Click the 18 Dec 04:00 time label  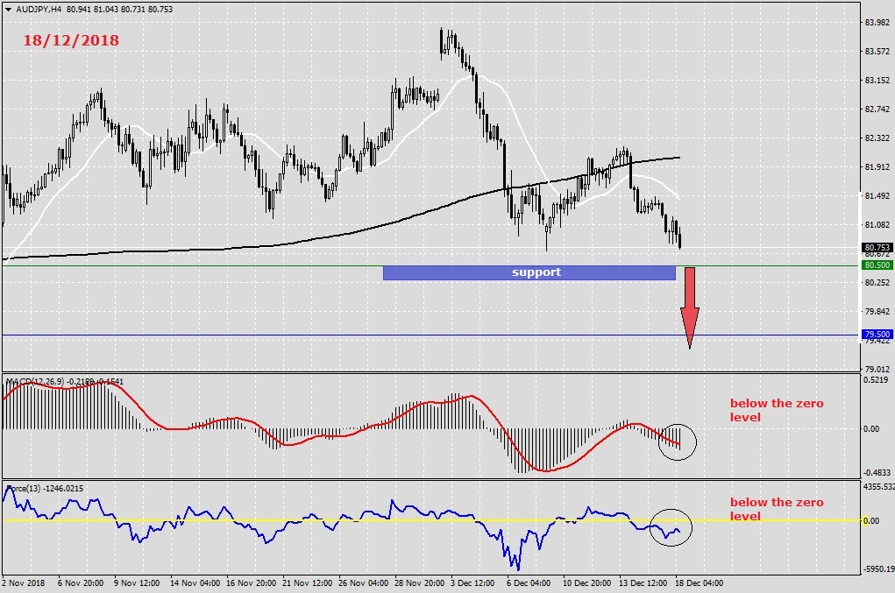tap(698, 582)
